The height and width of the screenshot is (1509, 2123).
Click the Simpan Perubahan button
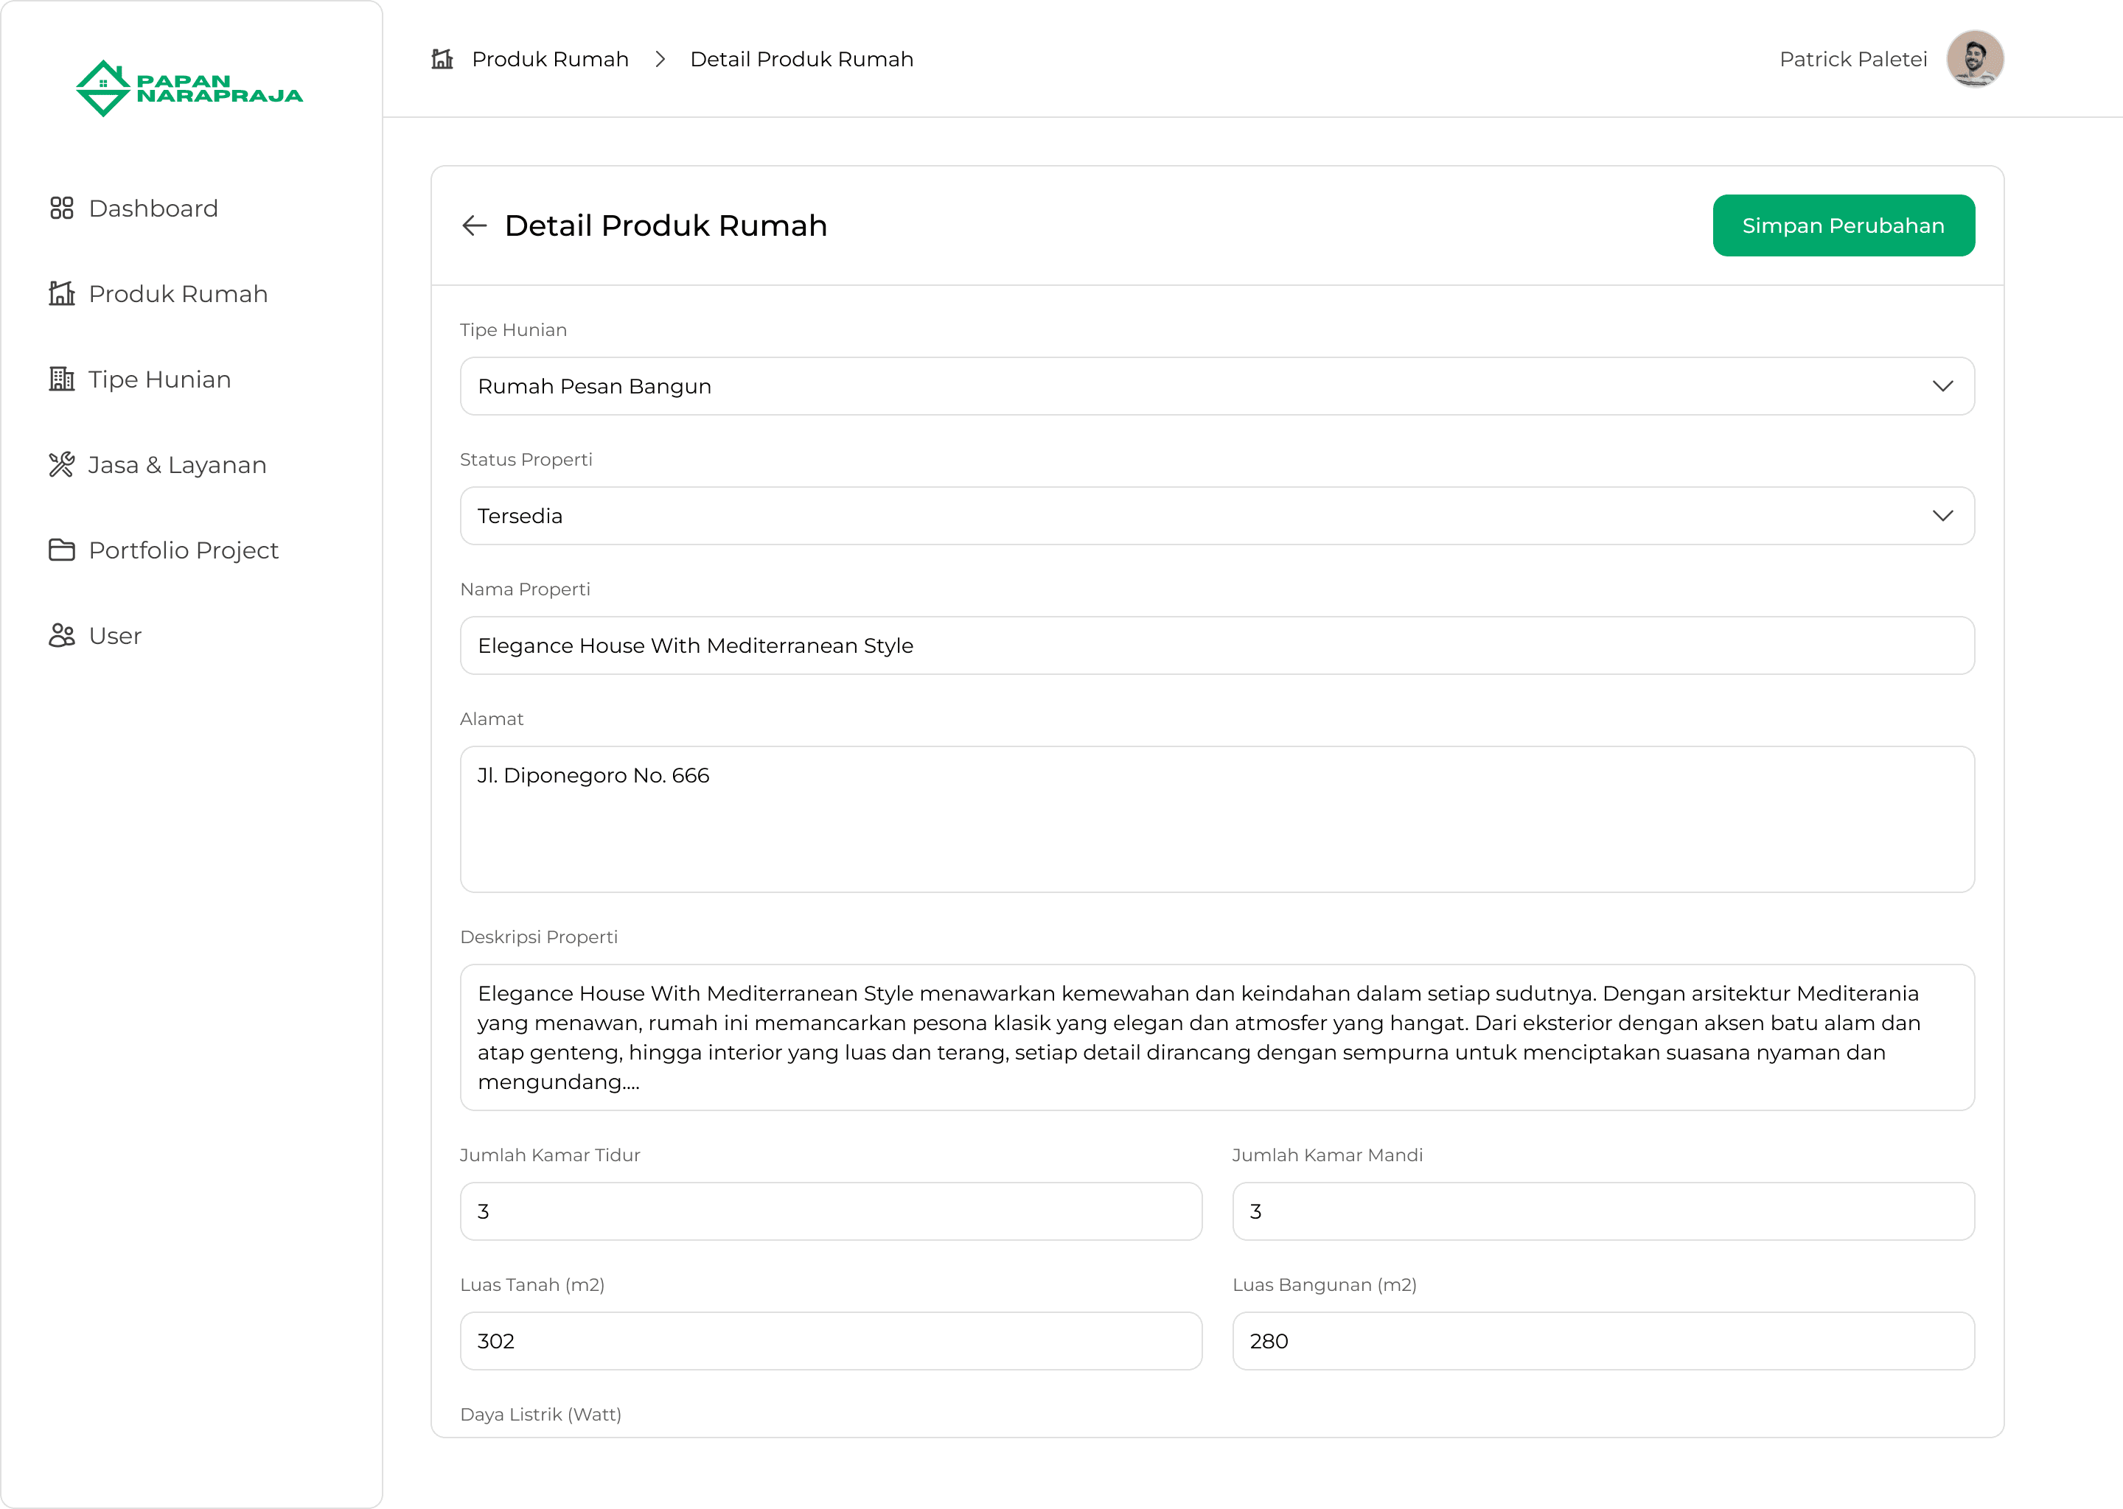click(x=1842, y=225)
